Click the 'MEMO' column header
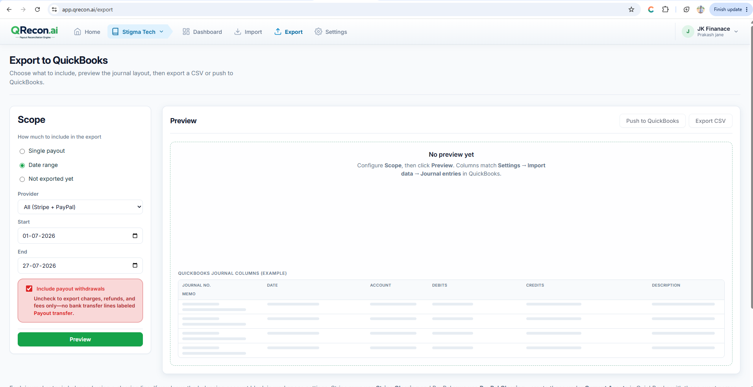This screenshot has height=387, width=753. click(189, 294)
